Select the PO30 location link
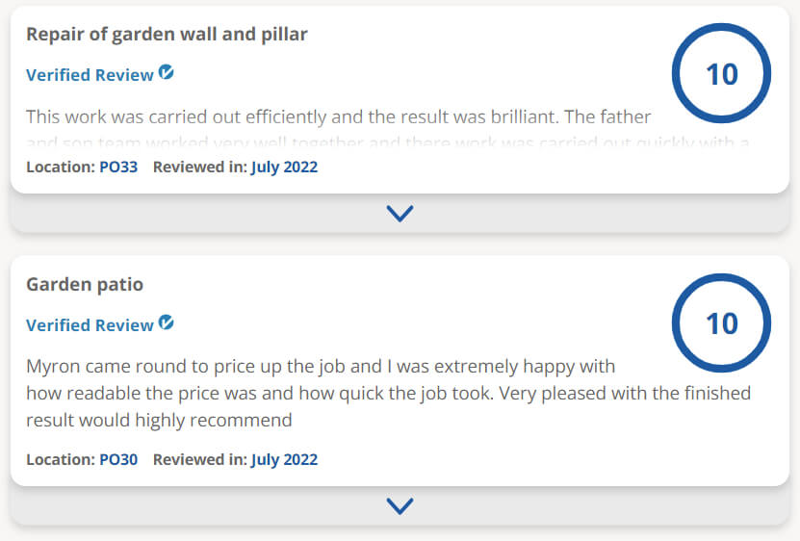 [x=118, y=459]
